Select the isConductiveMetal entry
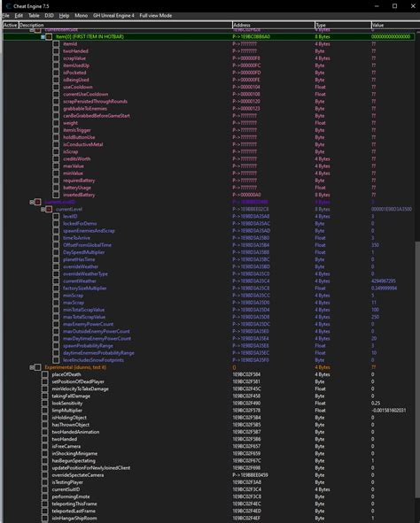The height and width of the screenshot is (523, 420). click(83, 144)
